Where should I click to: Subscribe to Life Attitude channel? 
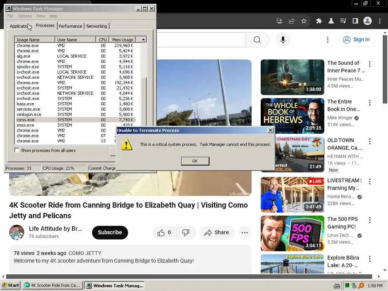pos(110,232)
